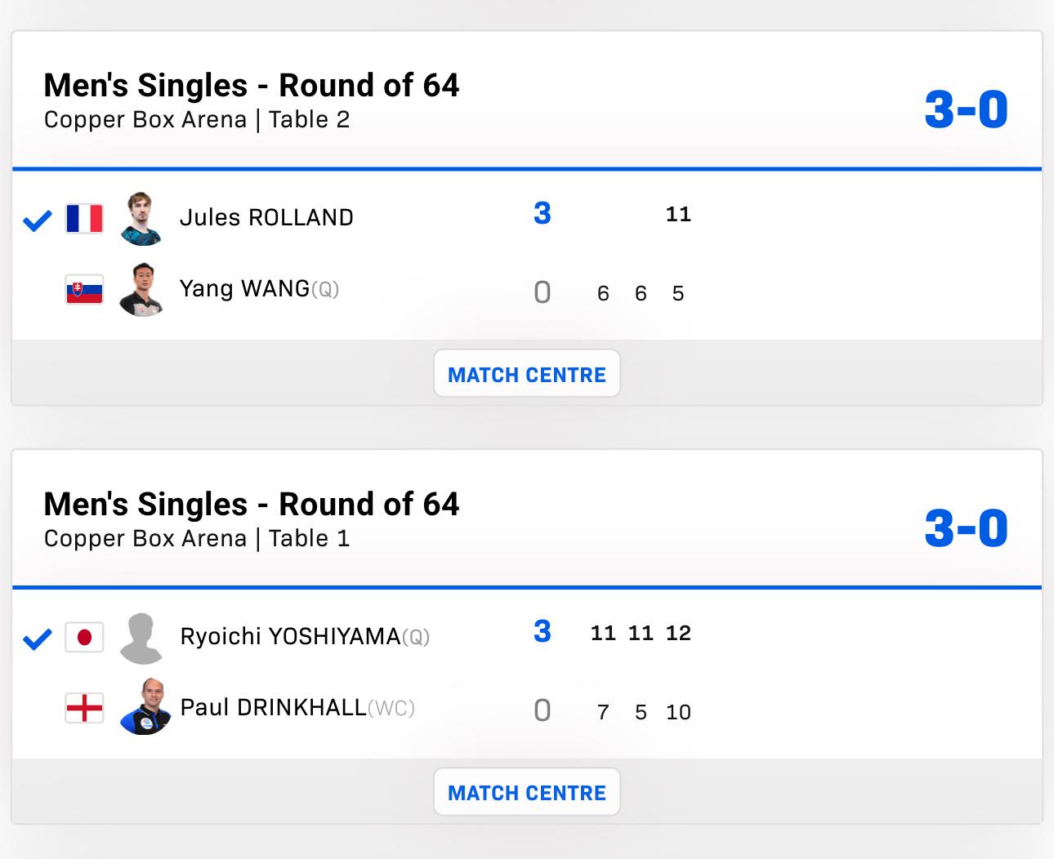Click the Table 1 match title
The image size is (1054, 859).
252,505
